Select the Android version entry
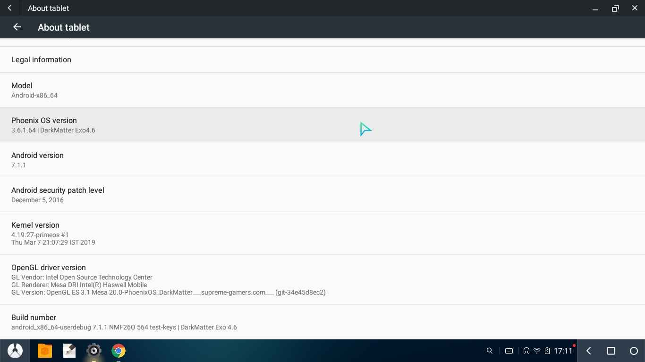 click(x=322, y=160)
